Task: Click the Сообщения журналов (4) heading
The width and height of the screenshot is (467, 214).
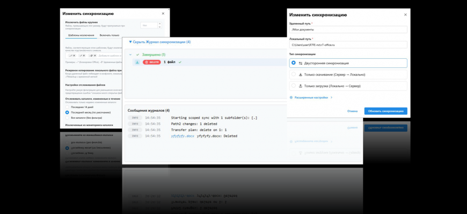Action: 149,110
